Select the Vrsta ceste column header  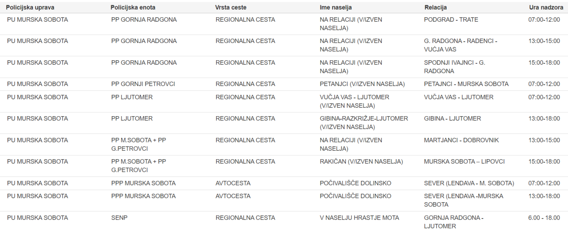tap(231, 8)
